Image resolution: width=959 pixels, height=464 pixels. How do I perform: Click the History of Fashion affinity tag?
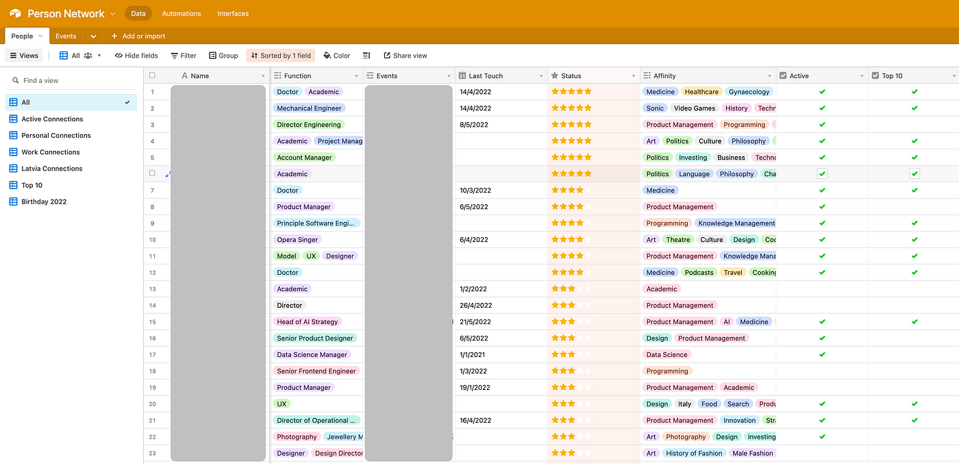[x=694, y=453]
